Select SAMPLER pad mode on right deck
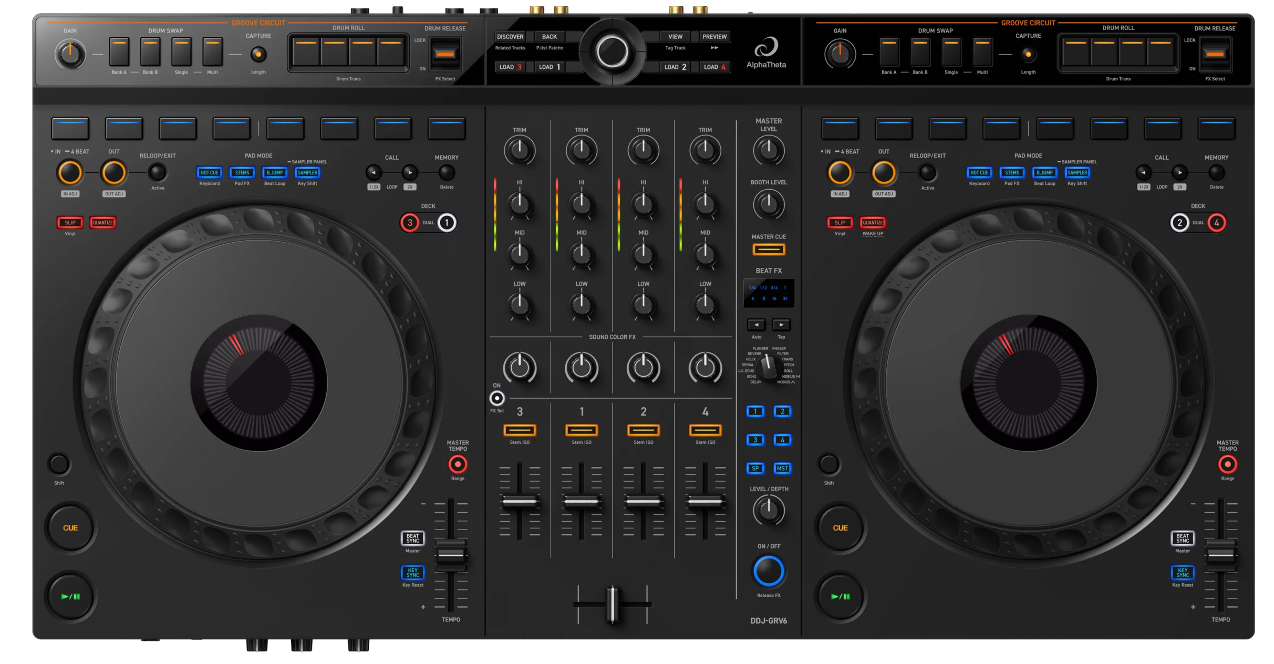The width and height of the screenshot is (1274, 664). [x=1077, y=173]
